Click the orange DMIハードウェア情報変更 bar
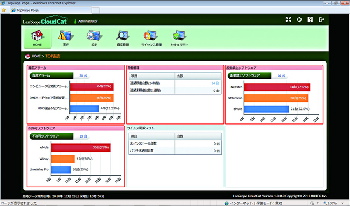Image resolution: width=350 pixels, height=206 pixels. pos(92,98)
